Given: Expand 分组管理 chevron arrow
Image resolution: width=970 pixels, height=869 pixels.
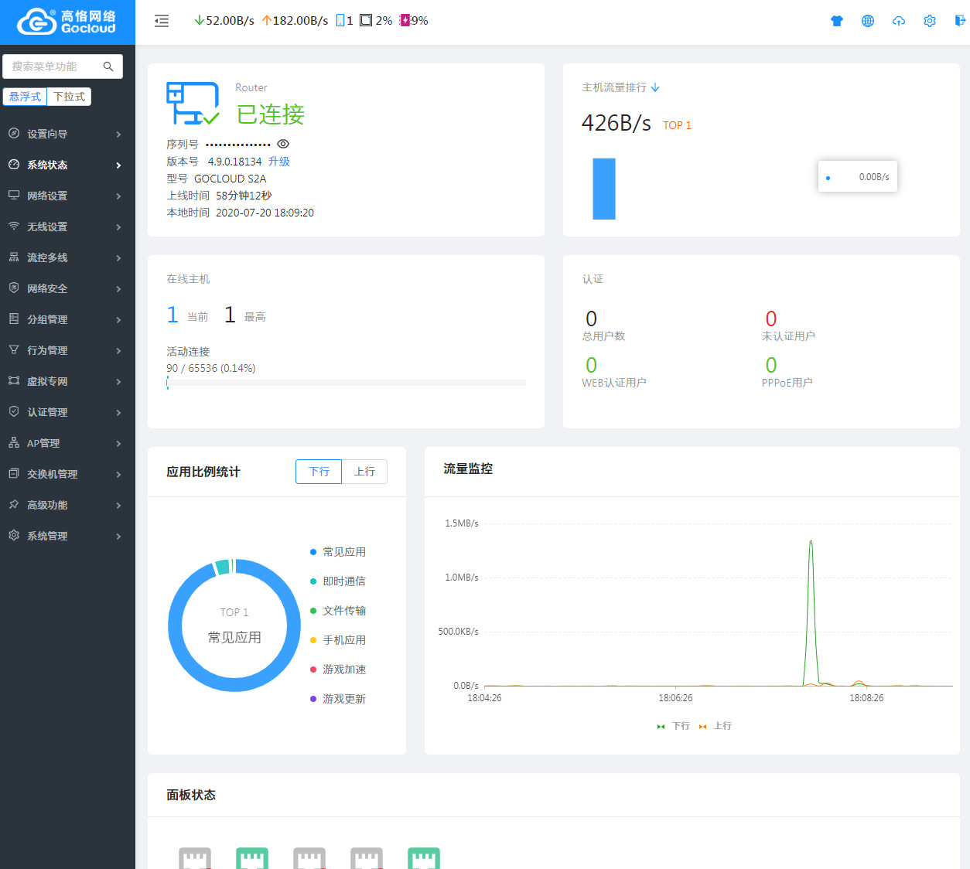Looking at the screenshot, I should point(118,320).
